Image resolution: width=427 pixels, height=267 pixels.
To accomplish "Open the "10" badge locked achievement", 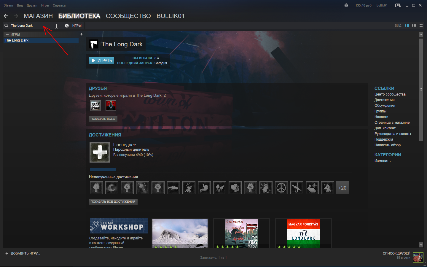I will pyautogui.click(x=127, y=188).
